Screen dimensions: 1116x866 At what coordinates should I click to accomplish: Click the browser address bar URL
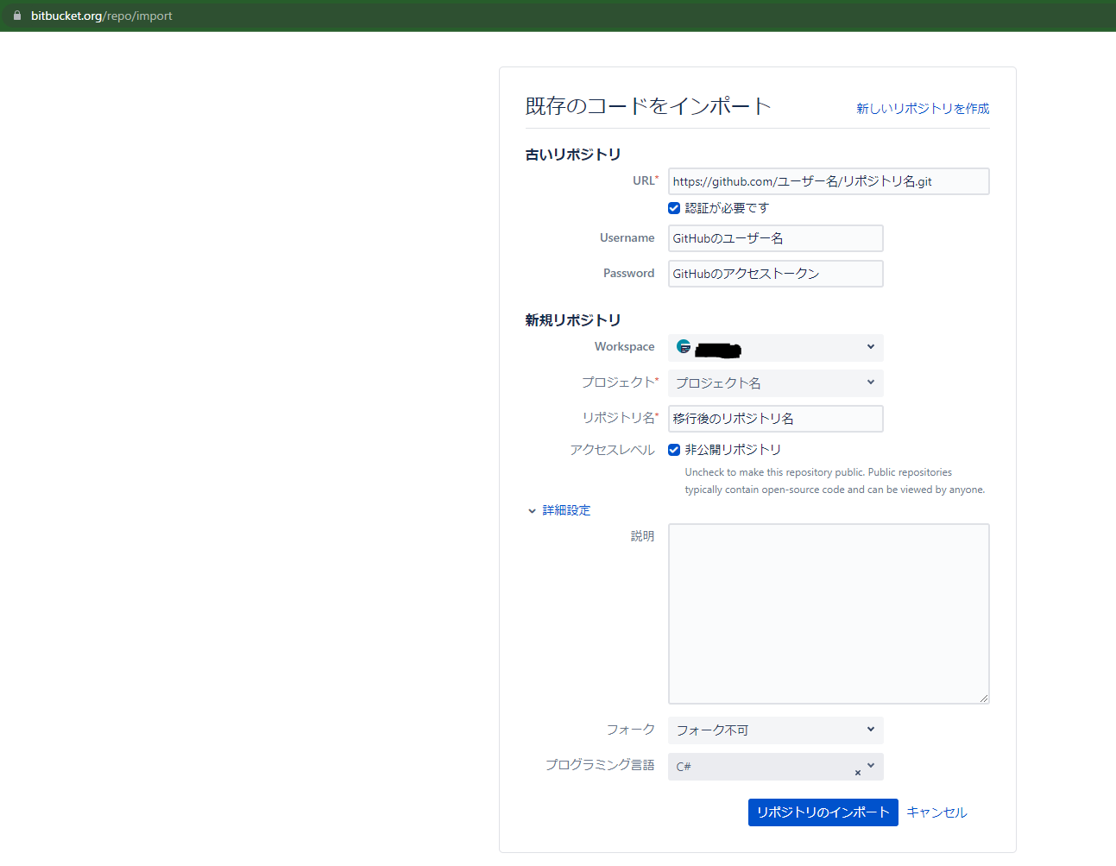[102, 16]
